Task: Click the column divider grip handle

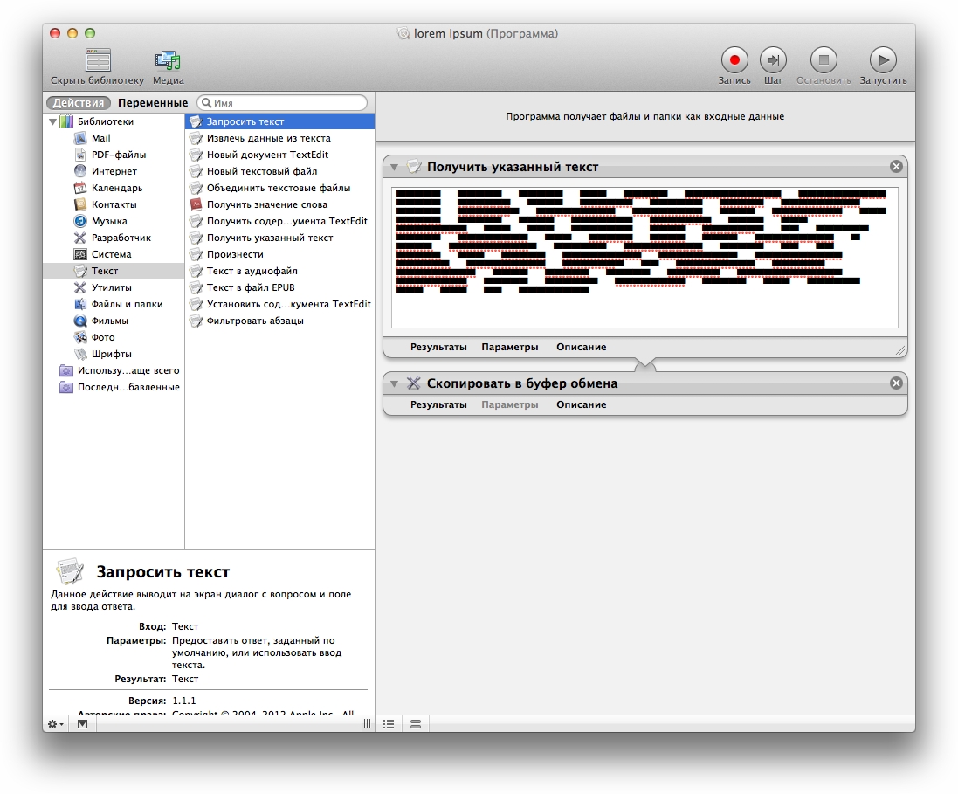Action: [x=367, y=724]
